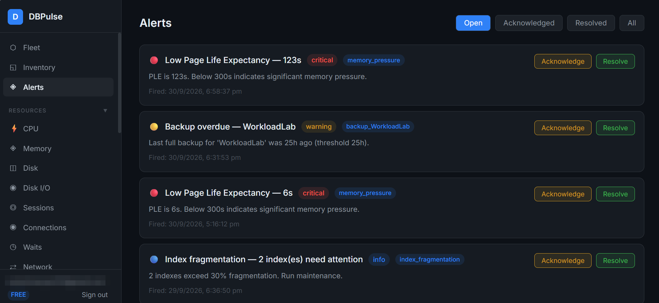Screen dimensions: 659x303
Task: Select the Waits clock icon
Action: (13, 247)
